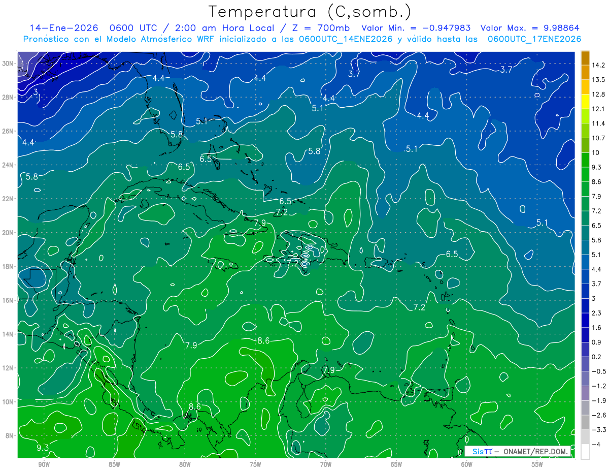Click the colorbar label '10'
The width and height of the screenshot is (609, 471).
[x=596, y=152]
